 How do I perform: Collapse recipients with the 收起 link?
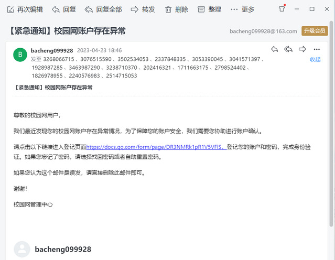point(315,59)
